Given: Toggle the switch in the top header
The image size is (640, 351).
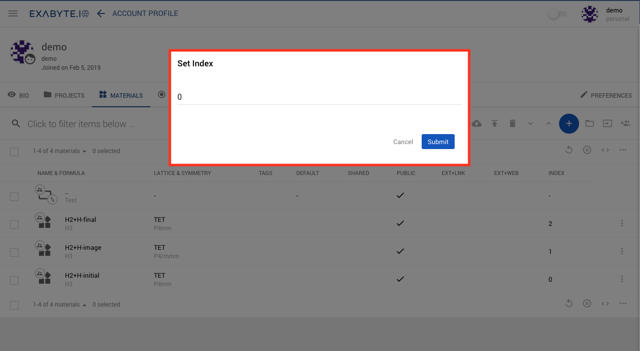Looking at the screenshot, I should click(557, 14).
